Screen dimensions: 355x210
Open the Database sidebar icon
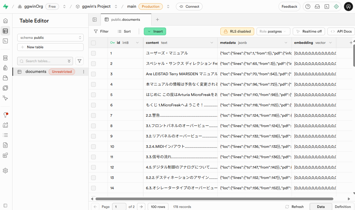(x=5, y=58)
